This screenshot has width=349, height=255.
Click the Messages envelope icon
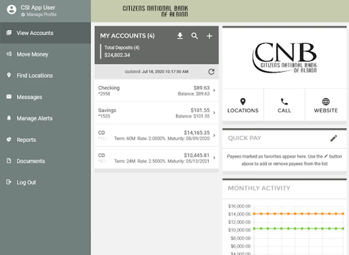(9, 97)
